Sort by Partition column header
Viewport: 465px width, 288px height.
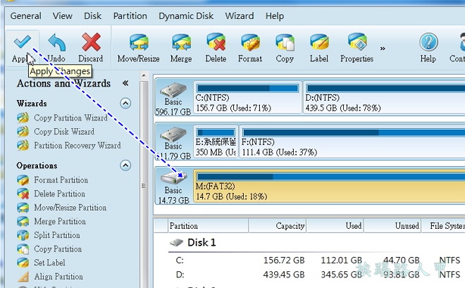point(208,226)
